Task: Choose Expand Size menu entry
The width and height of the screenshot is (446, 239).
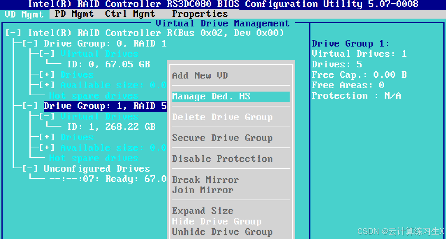Action: (x=203, y=211)
